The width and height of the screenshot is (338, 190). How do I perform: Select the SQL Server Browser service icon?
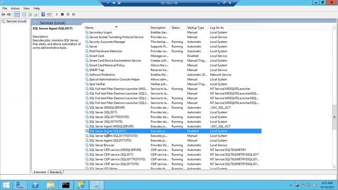point(87,145)
